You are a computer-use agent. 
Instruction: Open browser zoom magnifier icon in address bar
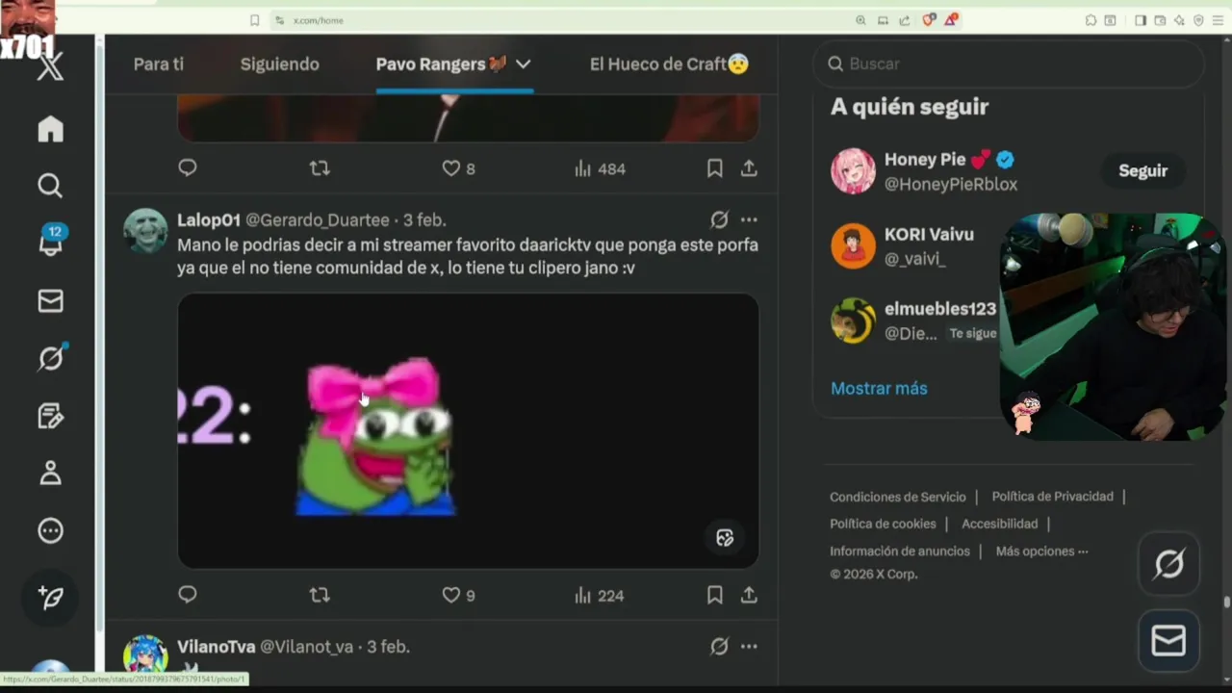860,20
